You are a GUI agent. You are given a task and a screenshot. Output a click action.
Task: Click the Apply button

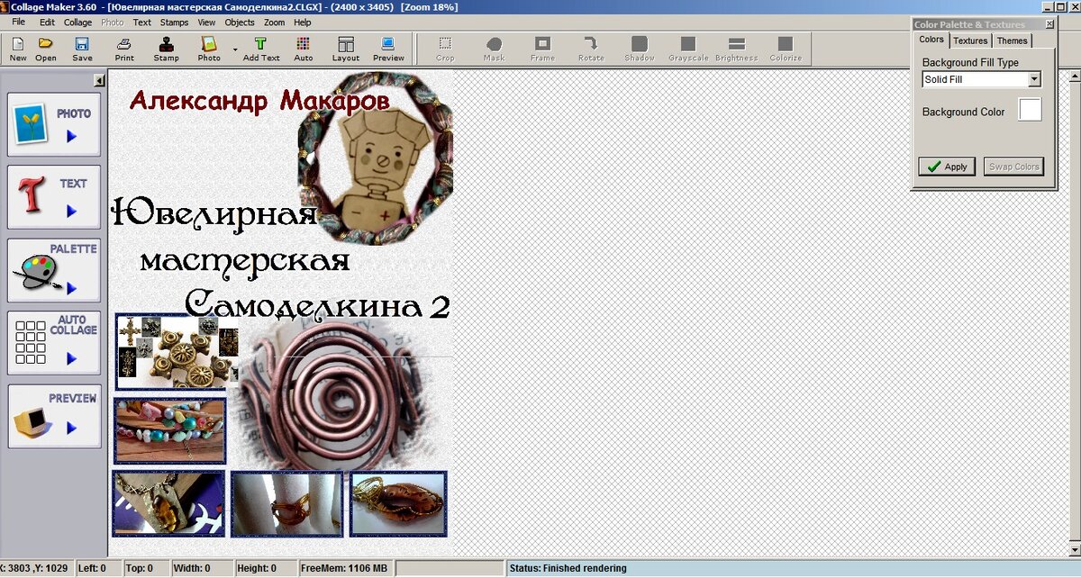click(x=947, y=167)
